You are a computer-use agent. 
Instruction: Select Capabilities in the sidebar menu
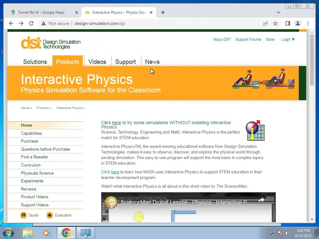45,133
